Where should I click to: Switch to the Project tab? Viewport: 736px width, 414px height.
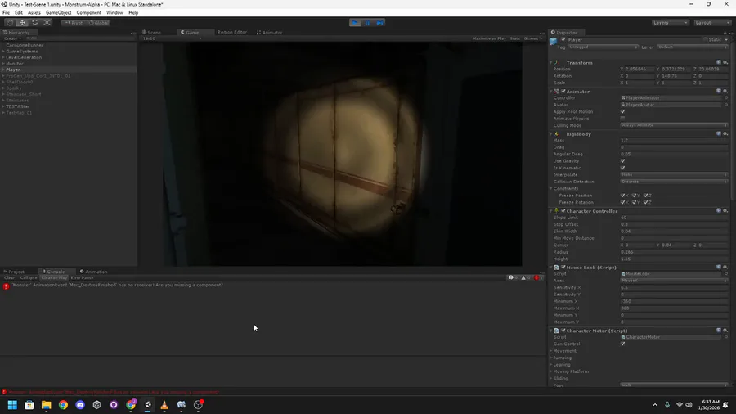pos(14,272)
